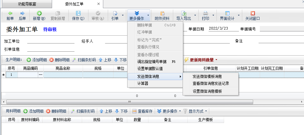Click the 后单 next document arrow icon
The image size is (304, 135).
(x=22, y=13)
